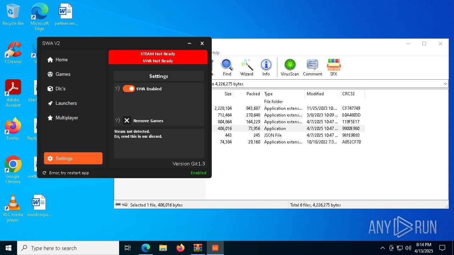This screenshot has height=255, width=454.
Task: Open Adobe Acrobat desktop shortcut
Action: (13, 93)
